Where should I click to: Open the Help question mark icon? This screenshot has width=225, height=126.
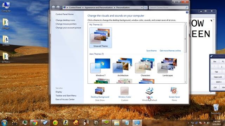tap(187, 13)
